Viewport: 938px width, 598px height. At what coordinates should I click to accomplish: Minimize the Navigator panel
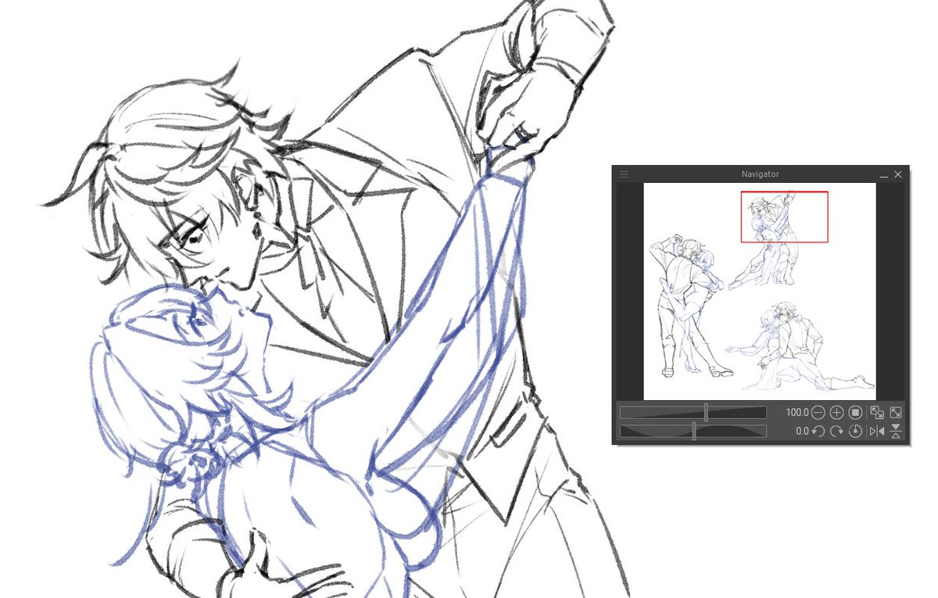(x=883, y=175)
